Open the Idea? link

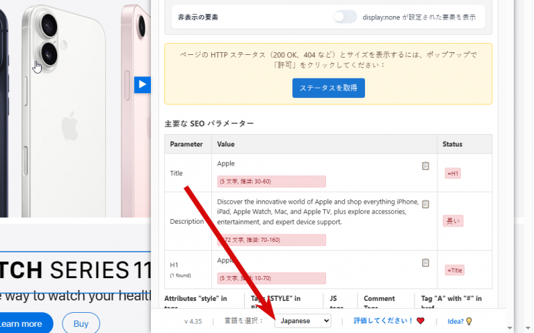click(x=455, y=321)
